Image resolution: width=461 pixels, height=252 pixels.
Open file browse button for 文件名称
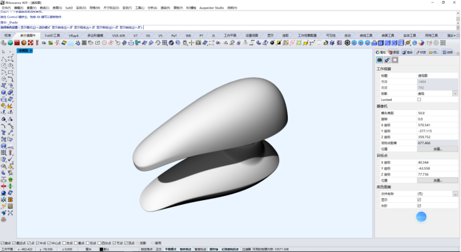click(455, 193)
